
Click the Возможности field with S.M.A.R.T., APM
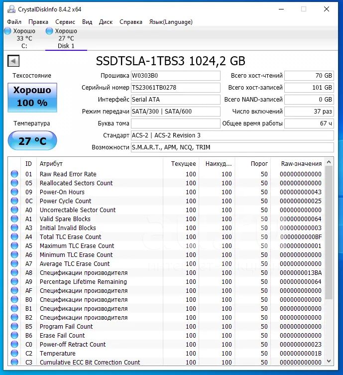(232, 147)
